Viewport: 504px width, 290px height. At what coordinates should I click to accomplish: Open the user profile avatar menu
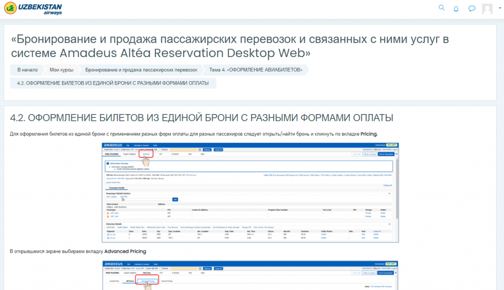(487, 9)
